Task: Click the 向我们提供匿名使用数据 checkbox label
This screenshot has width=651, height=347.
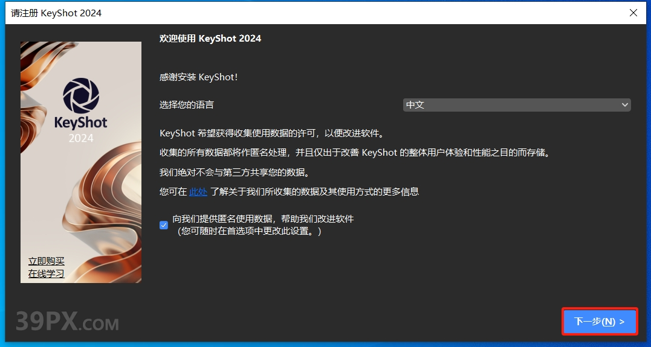Action: click(262, 219)
